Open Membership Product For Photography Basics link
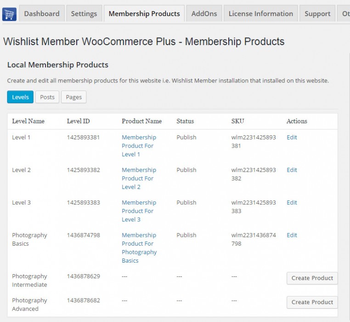Screen dimensions: 350x322 point(139,248)
